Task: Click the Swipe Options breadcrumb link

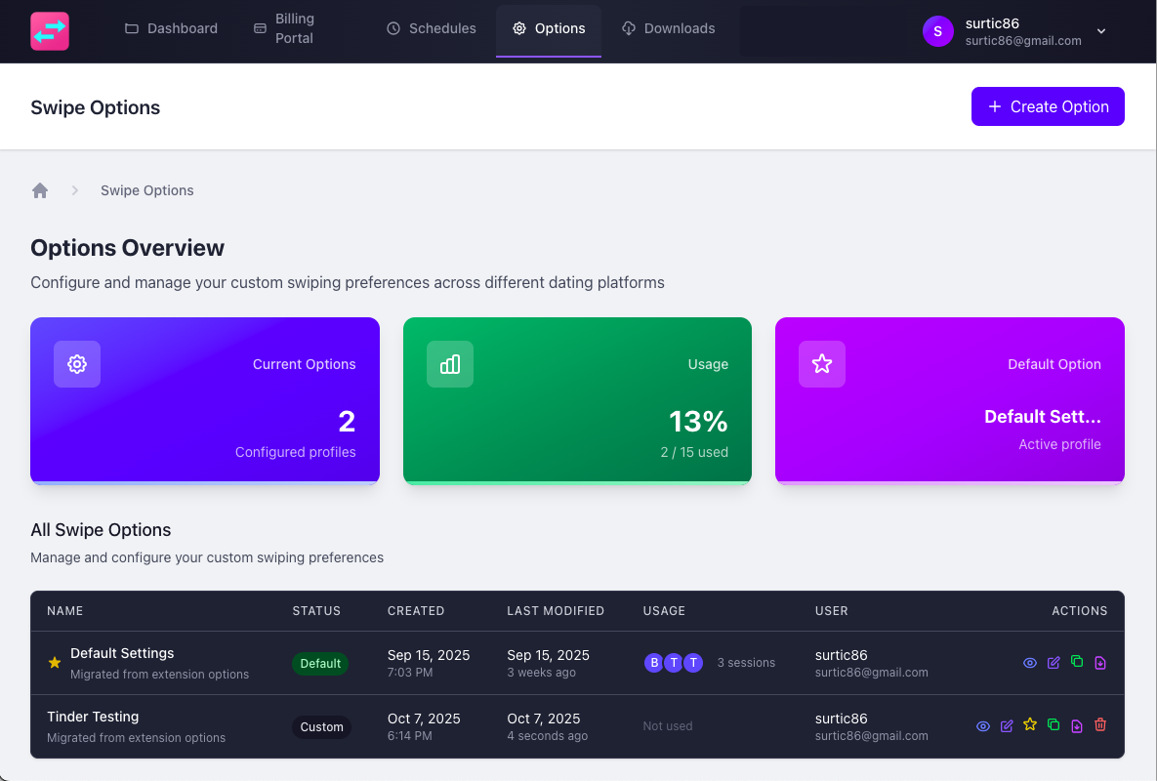Action: (x=147, y=190)
